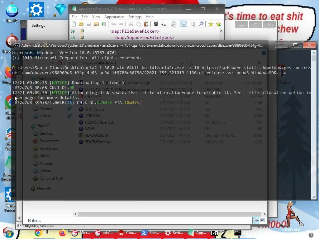This screenshot has width=319, height=239.
Task: Open the Edit menu in the editor
Action: [x=85, y=17]
